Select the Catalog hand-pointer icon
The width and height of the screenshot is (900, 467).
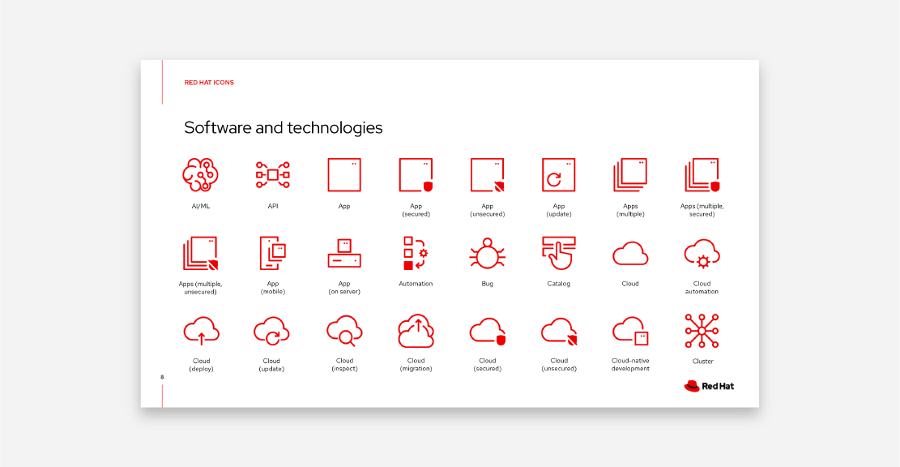click(558, 253)
